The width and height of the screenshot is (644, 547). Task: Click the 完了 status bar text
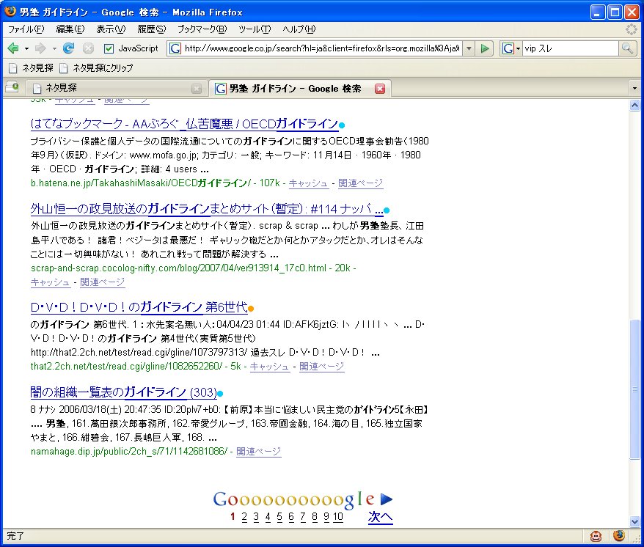(15, 536)
